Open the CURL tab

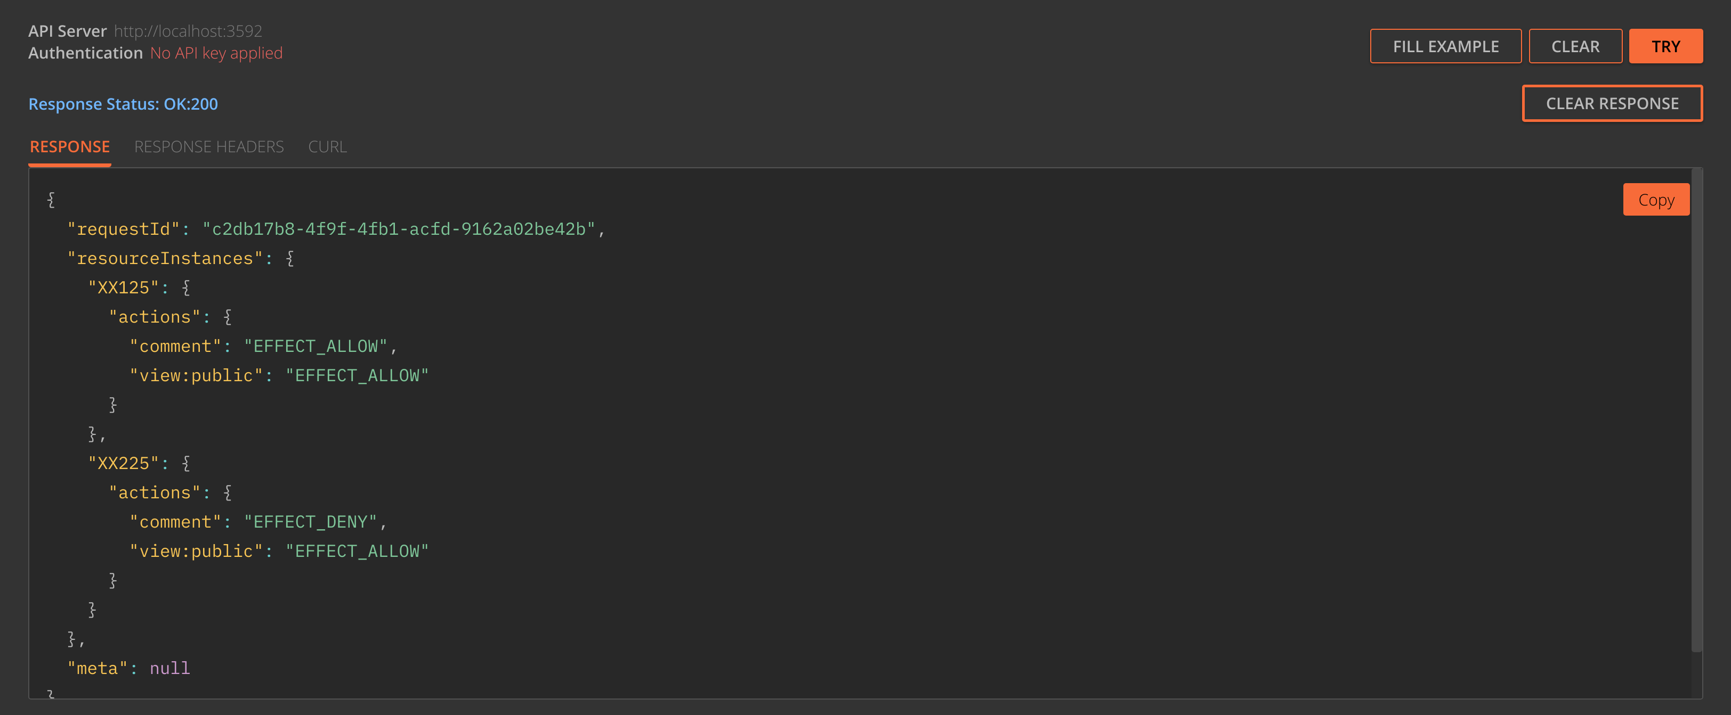click(x=327, y=146)
